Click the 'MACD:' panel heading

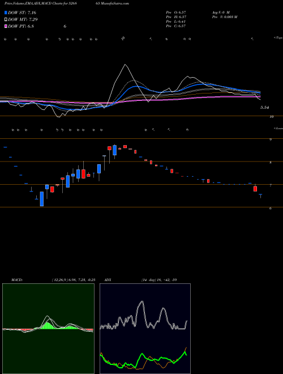click(x=16, y=280)
